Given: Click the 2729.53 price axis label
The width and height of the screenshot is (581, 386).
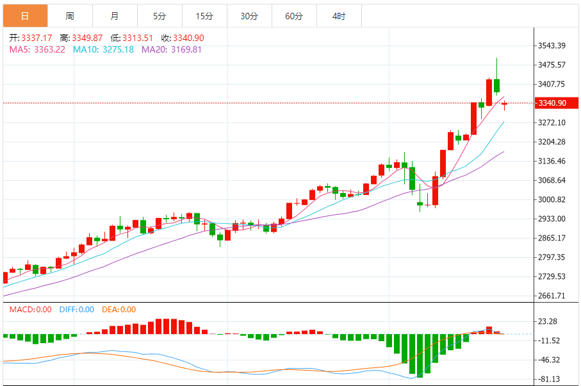Looking at the screenshot, I should click(x=552, y=276).
